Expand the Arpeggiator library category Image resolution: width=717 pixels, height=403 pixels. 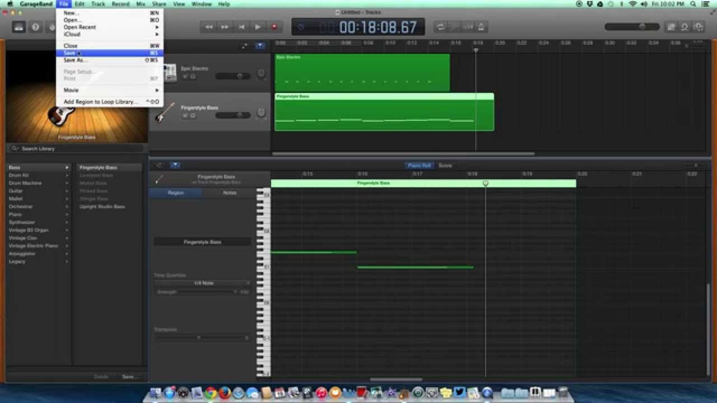(39, 254)
